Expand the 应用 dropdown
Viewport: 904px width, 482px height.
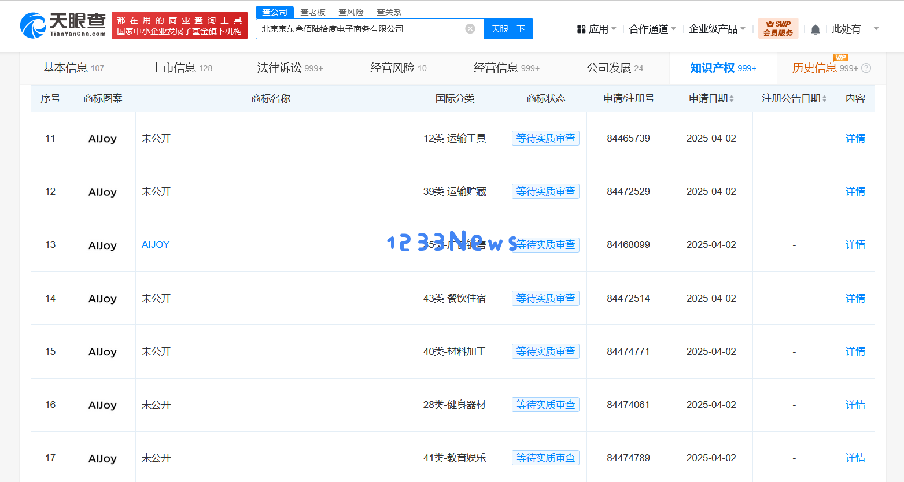pos(603,29)
